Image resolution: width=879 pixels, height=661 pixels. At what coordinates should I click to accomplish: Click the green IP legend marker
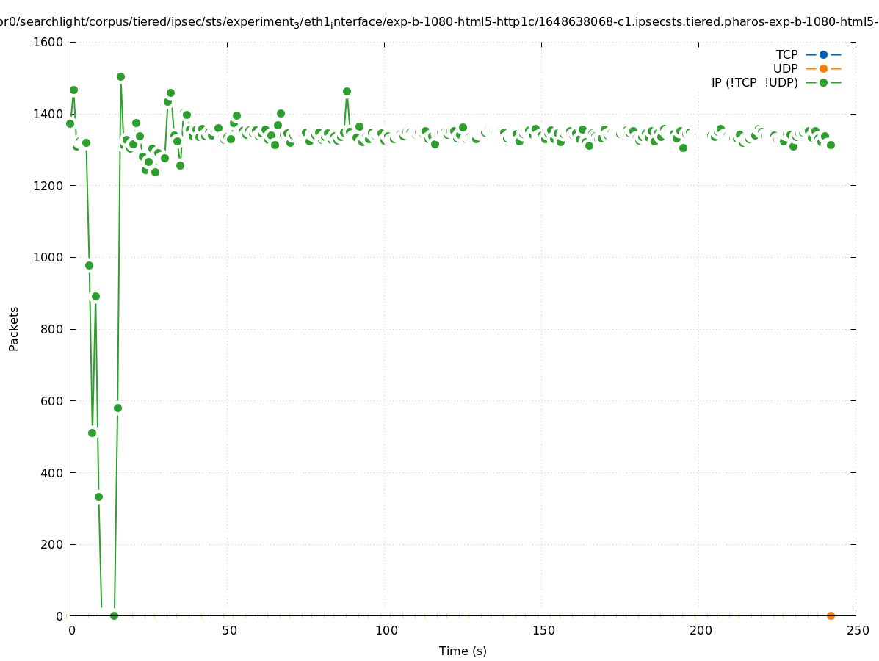point(823,82)
